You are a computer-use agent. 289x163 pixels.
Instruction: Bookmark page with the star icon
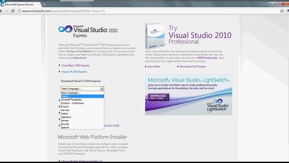click(x=282, y=11)
